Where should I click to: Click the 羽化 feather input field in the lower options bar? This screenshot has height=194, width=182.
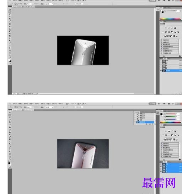coord(29,107)
